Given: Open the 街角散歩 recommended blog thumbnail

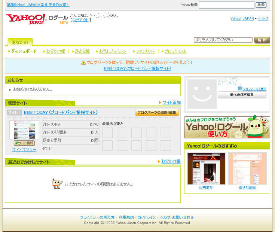Looking at the screenshot, I should tap(206, 168).
